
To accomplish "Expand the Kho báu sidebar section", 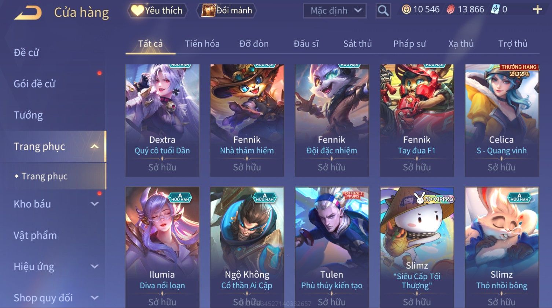I will pyautogui.click(x=95, y=204).
